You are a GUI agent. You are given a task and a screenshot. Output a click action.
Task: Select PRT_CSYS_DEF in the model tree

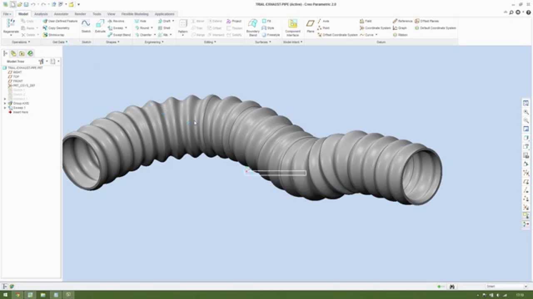tap(22, 86)
